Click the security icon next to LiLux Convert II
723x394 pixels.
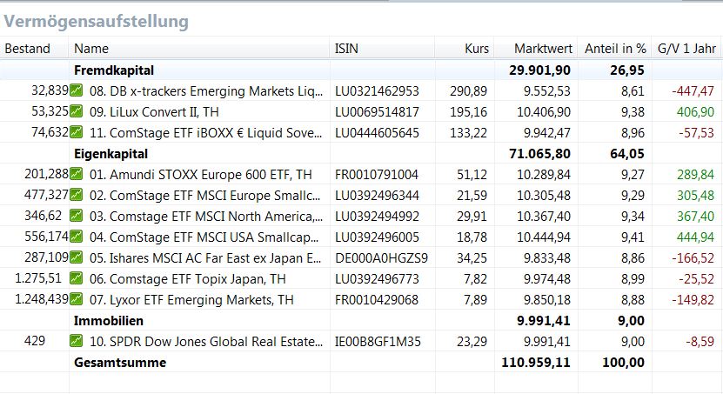click(x=77, y=111)
